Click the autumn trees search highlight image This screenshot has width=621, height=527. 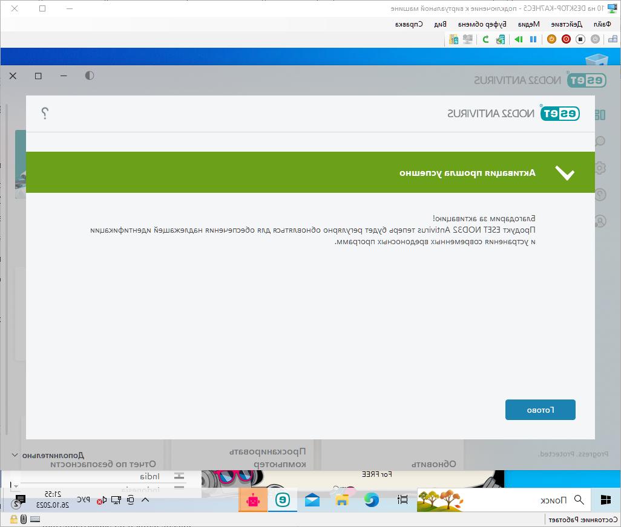coord(441,500)
